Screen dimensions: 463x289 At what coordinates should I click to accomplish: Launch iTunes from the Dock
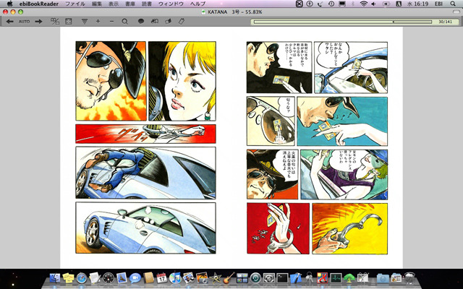[x=175, y=277]
